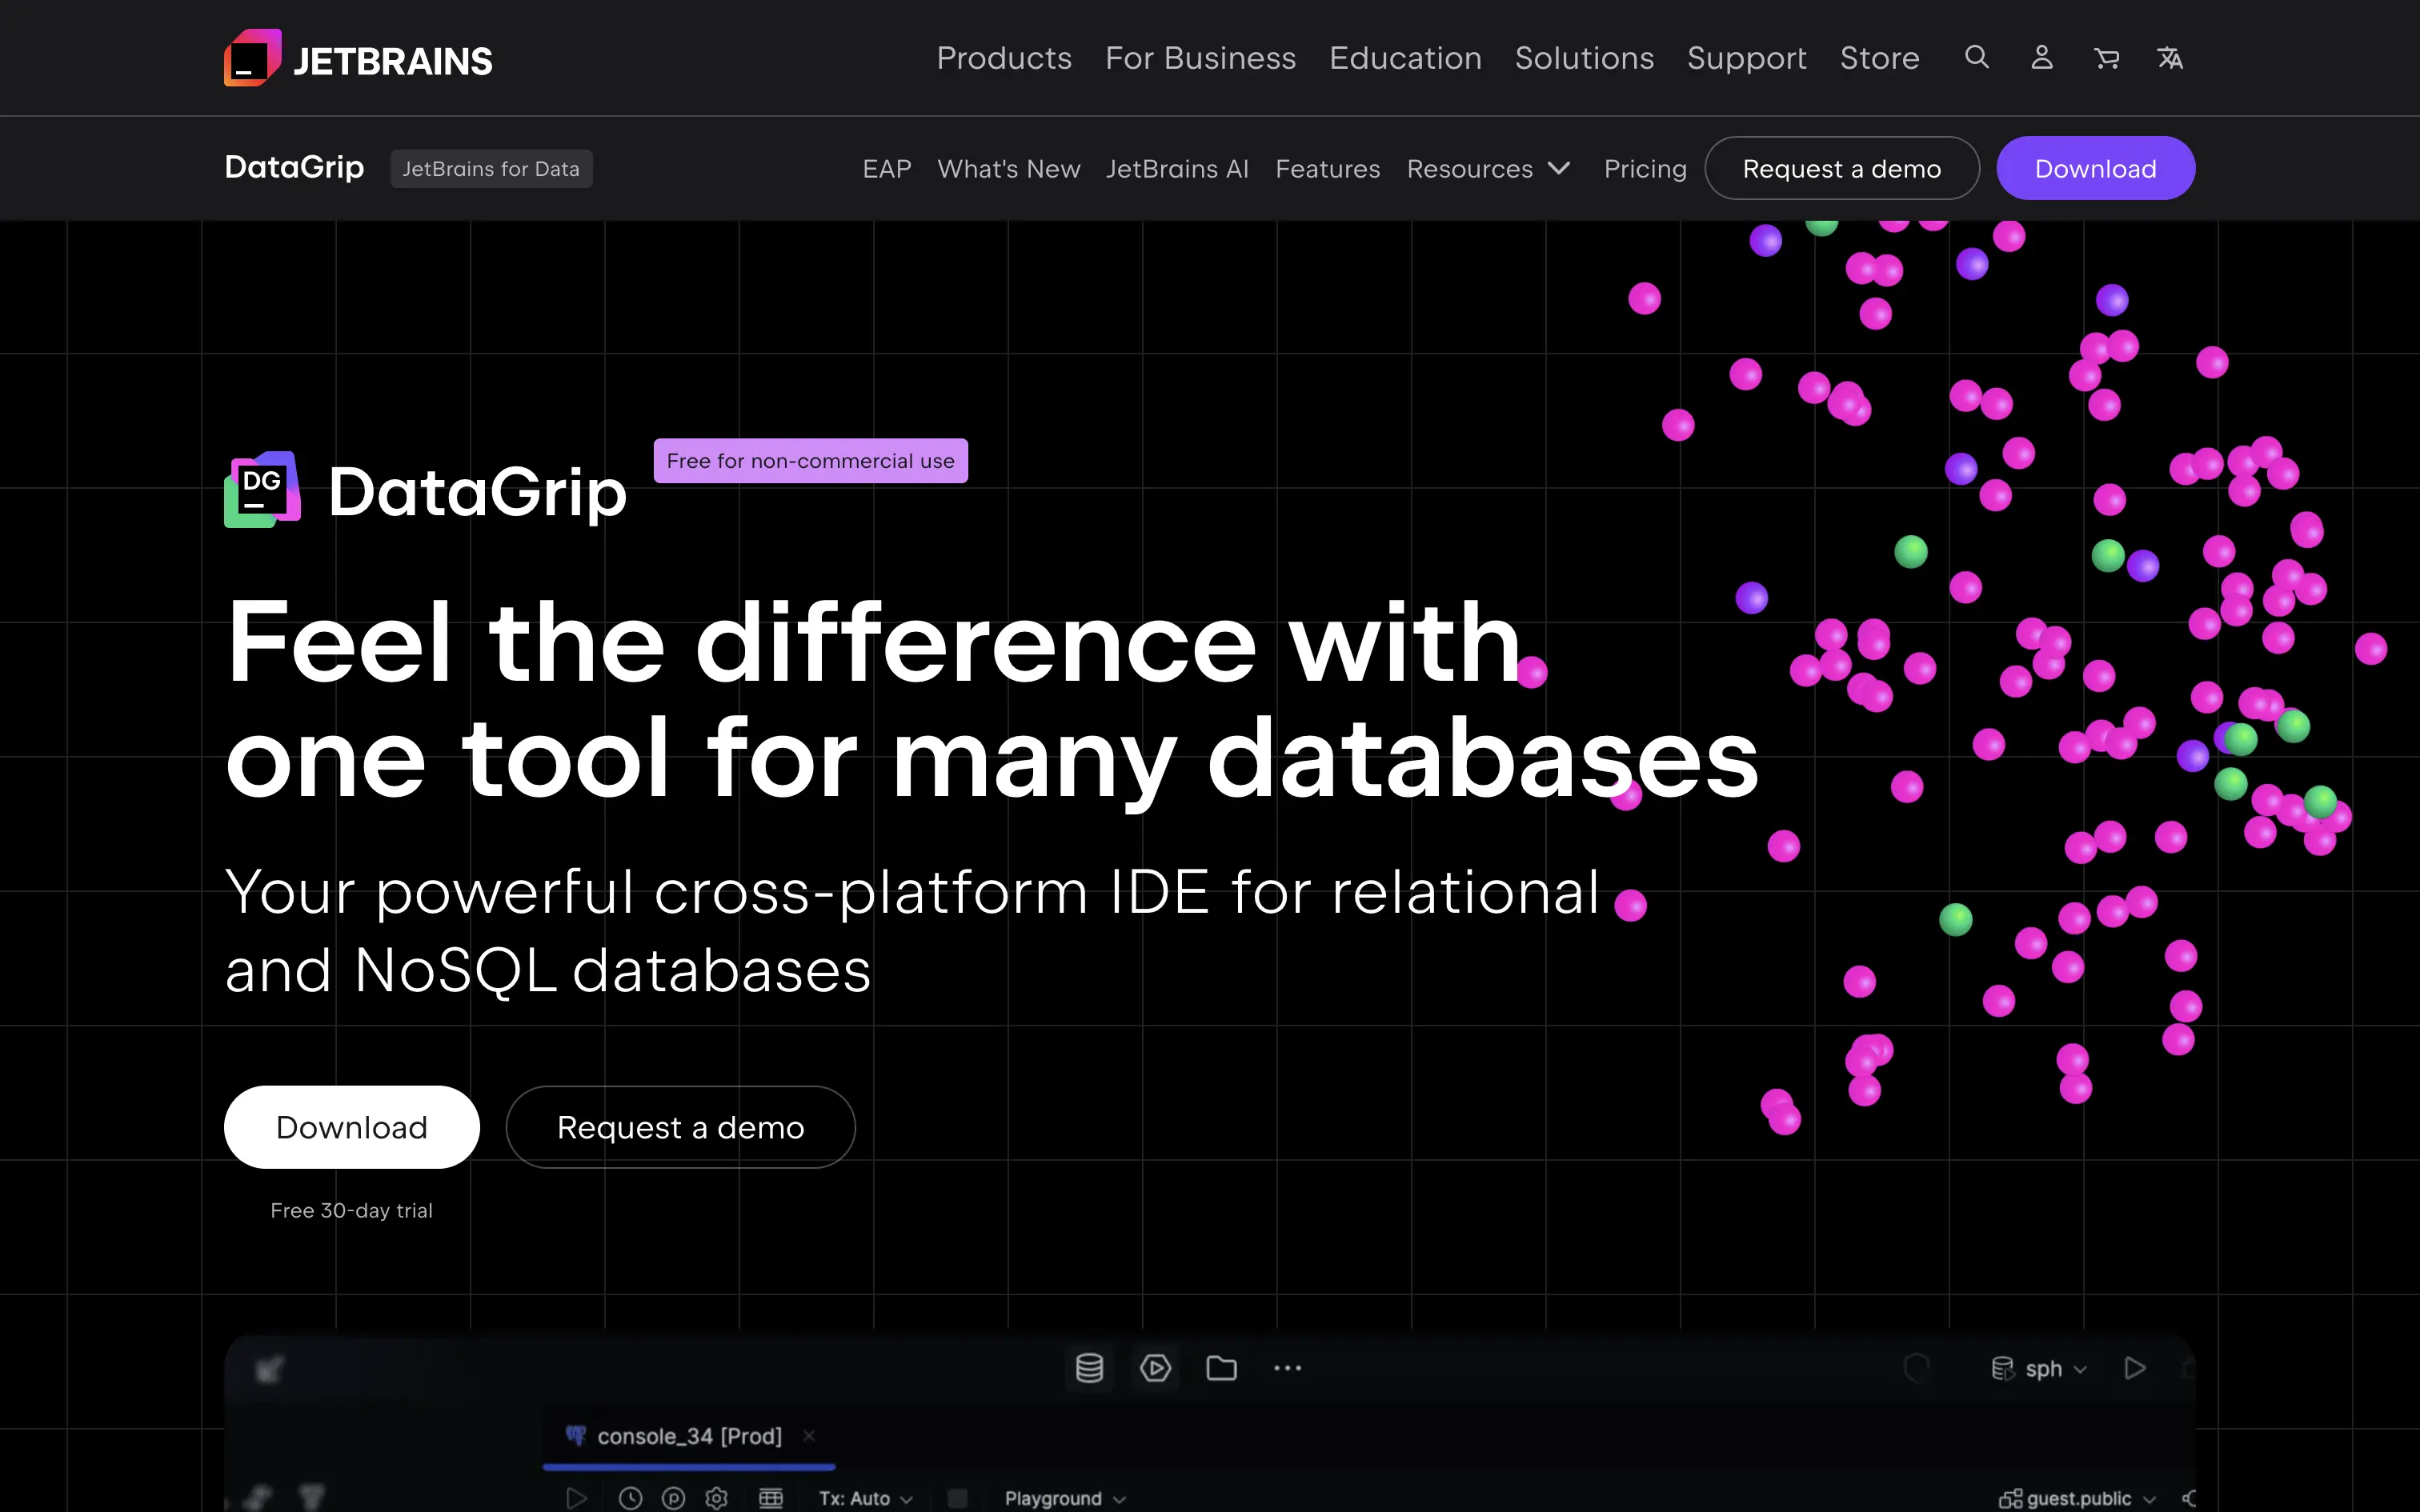
Task: Open the three-dots more menu in IDE
Action: click(1287, 1368)
